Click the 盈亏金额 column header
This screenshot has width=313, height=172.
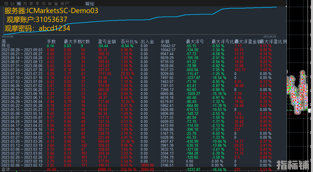(x=107, y=42)
